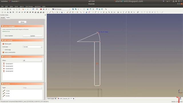The width and height of the screenshot is (183, 103).
Task: Click the Refresh (recompute) icon
Action: pyautogui.click(x=33, y=9)
